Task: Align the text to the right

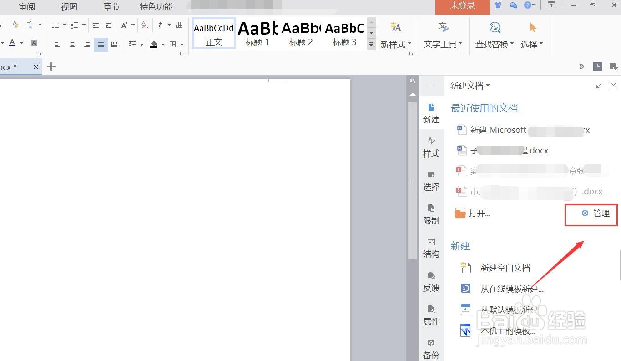Action: tap(86, 45)
